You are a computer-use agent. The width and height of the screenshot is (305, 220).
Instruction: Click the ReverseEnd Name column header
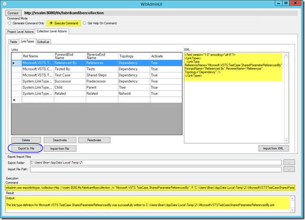[102, 56]
